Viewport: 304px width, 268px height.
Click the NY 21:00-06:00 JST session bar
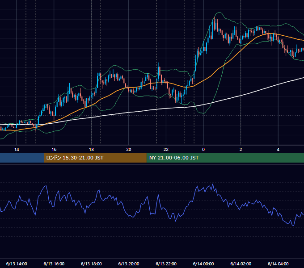point(225,158)
